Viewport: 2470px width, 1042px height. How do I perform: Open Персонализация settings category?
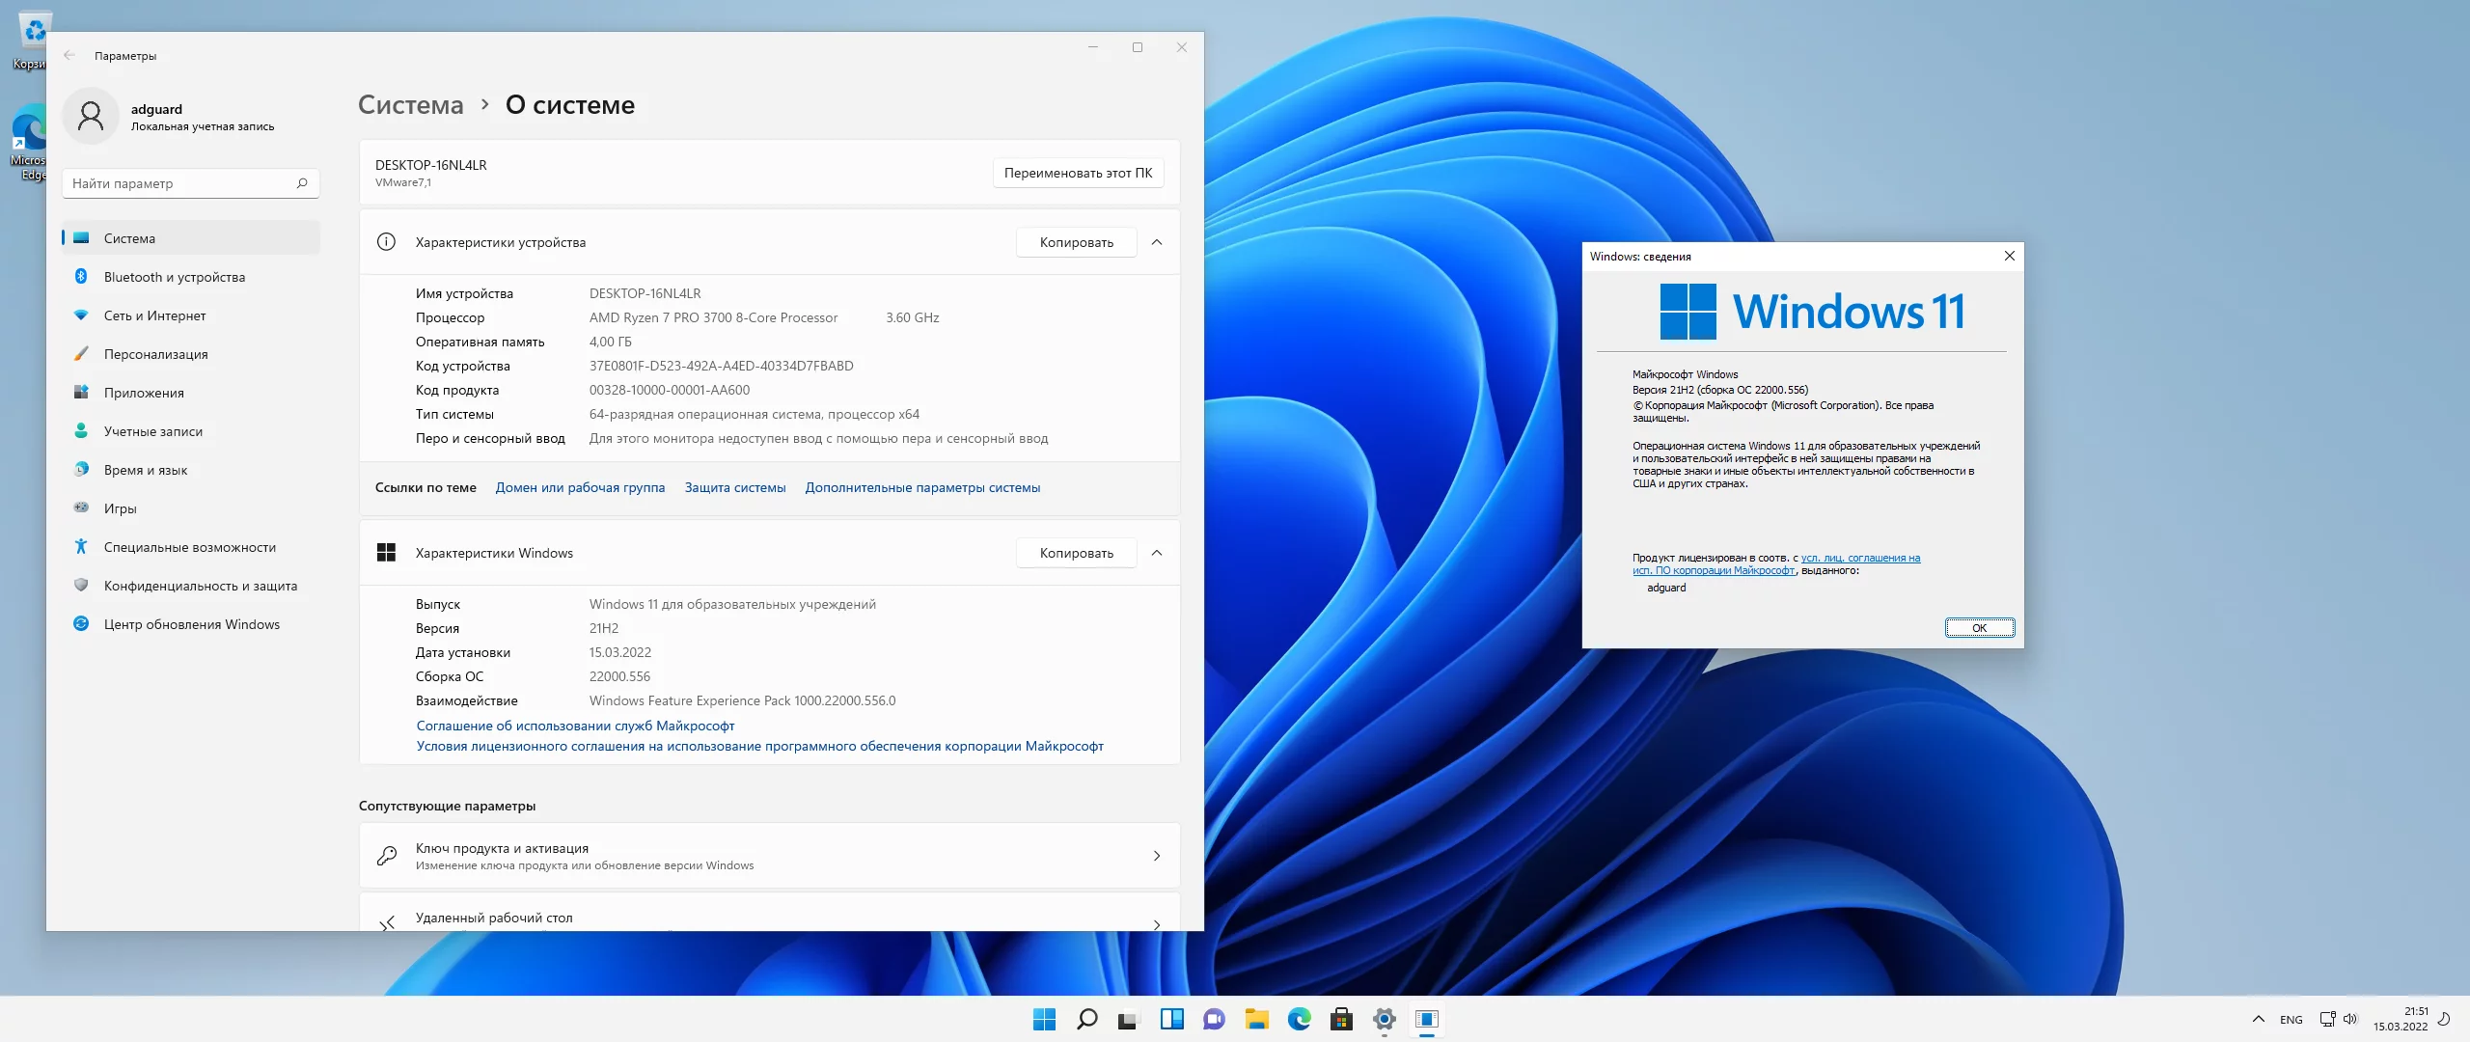(x=155, y=354)
